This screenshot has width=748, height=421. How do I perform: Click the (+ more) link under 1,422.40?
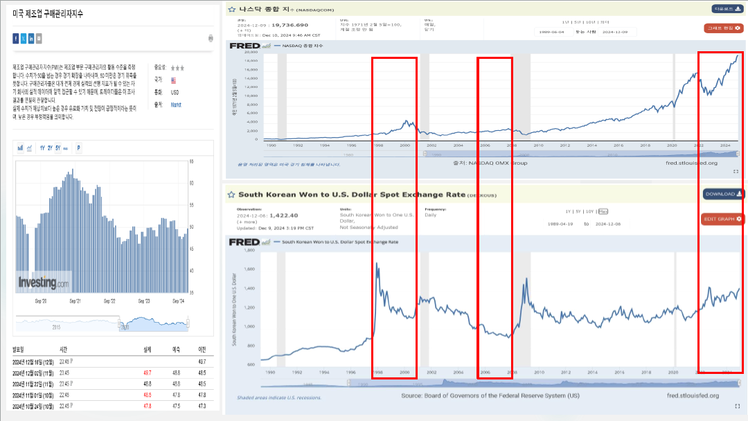click(247, 222)
